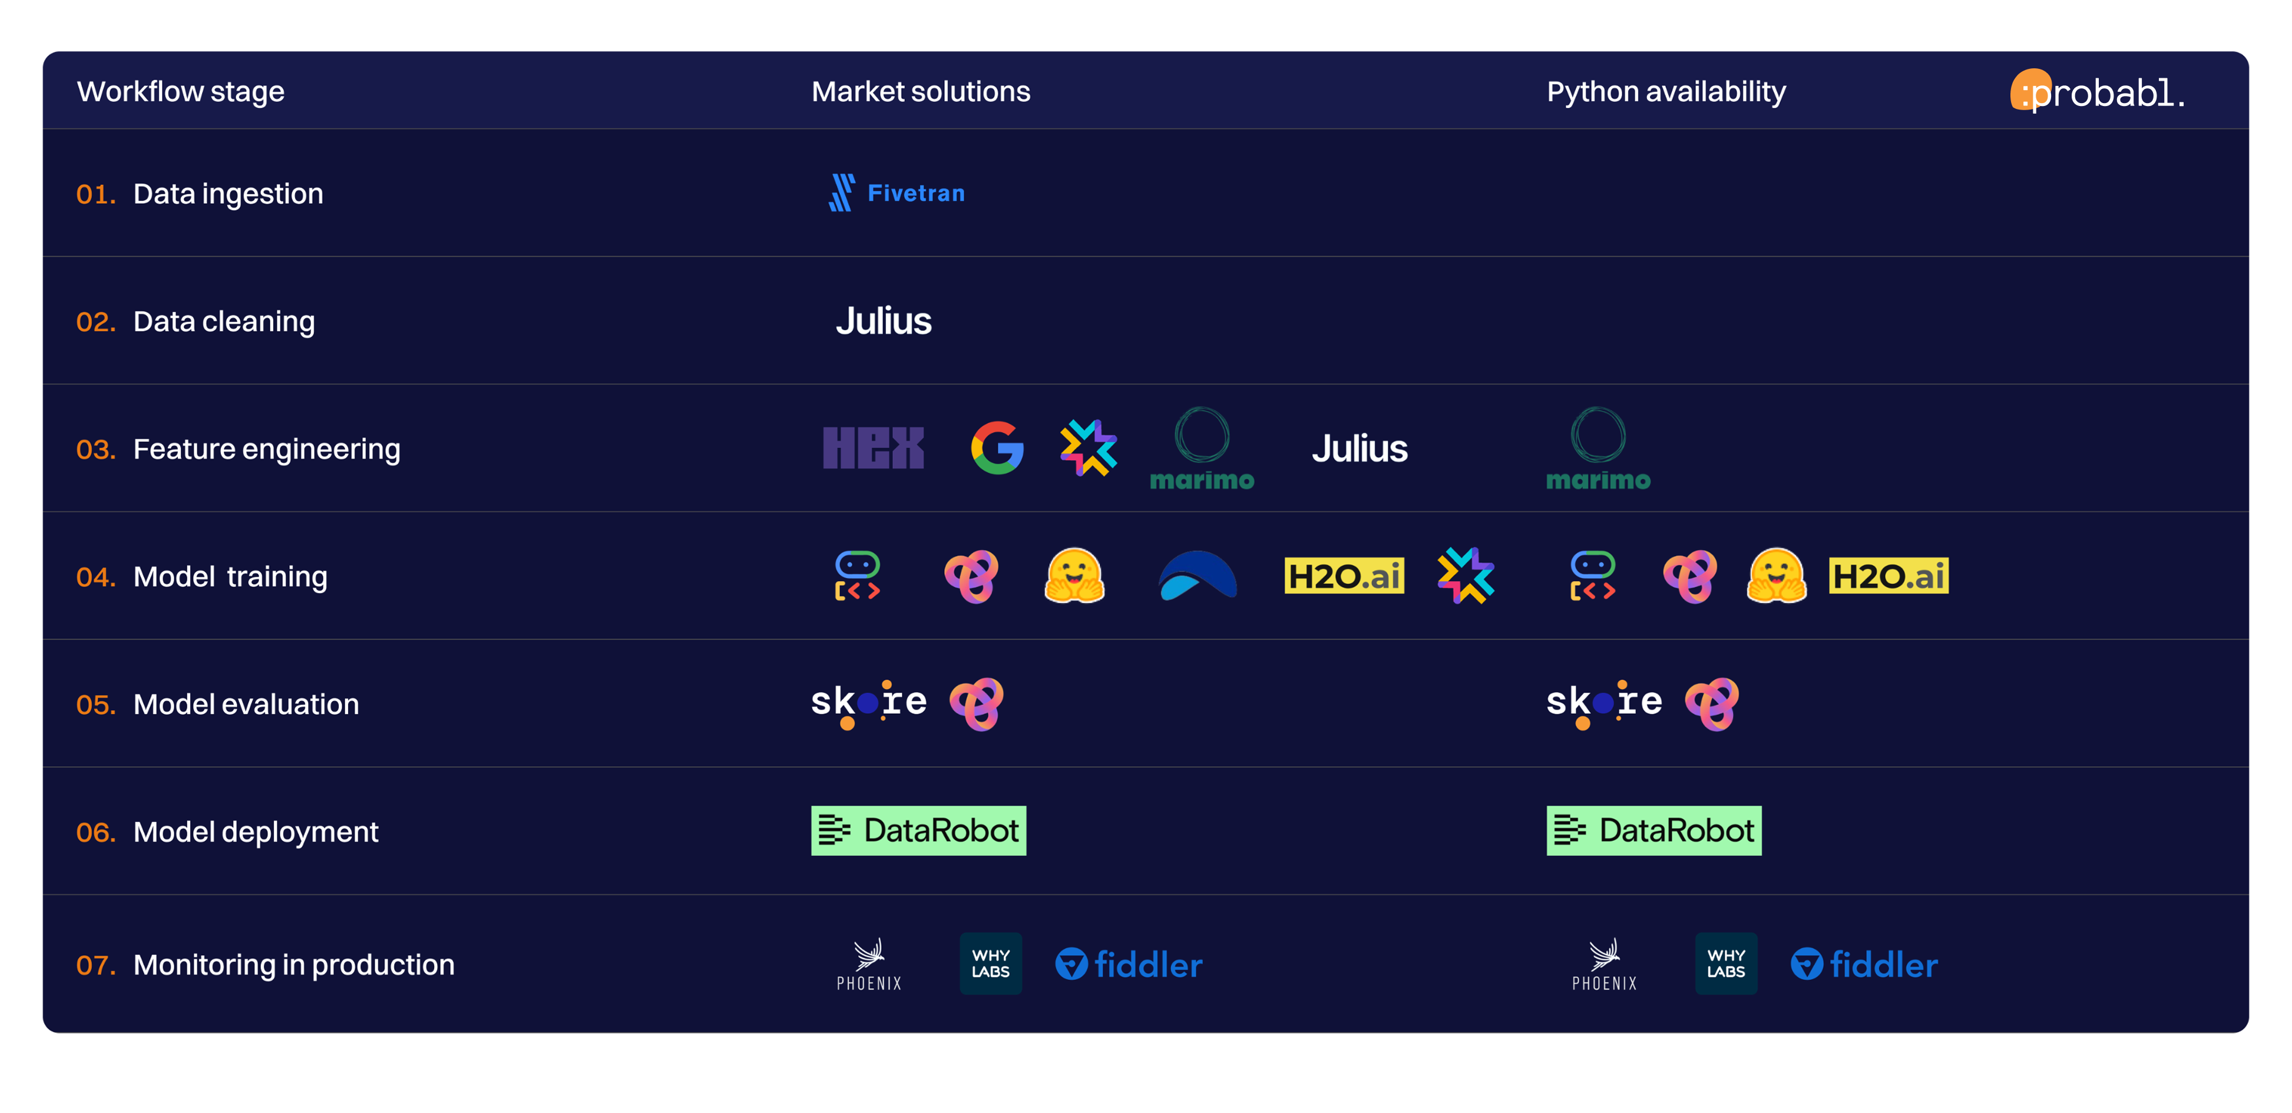This screenshot has width=2292, height=1113.
Task: Click the 'Feature engineering' stage label
Action: [x=267, y=449]
